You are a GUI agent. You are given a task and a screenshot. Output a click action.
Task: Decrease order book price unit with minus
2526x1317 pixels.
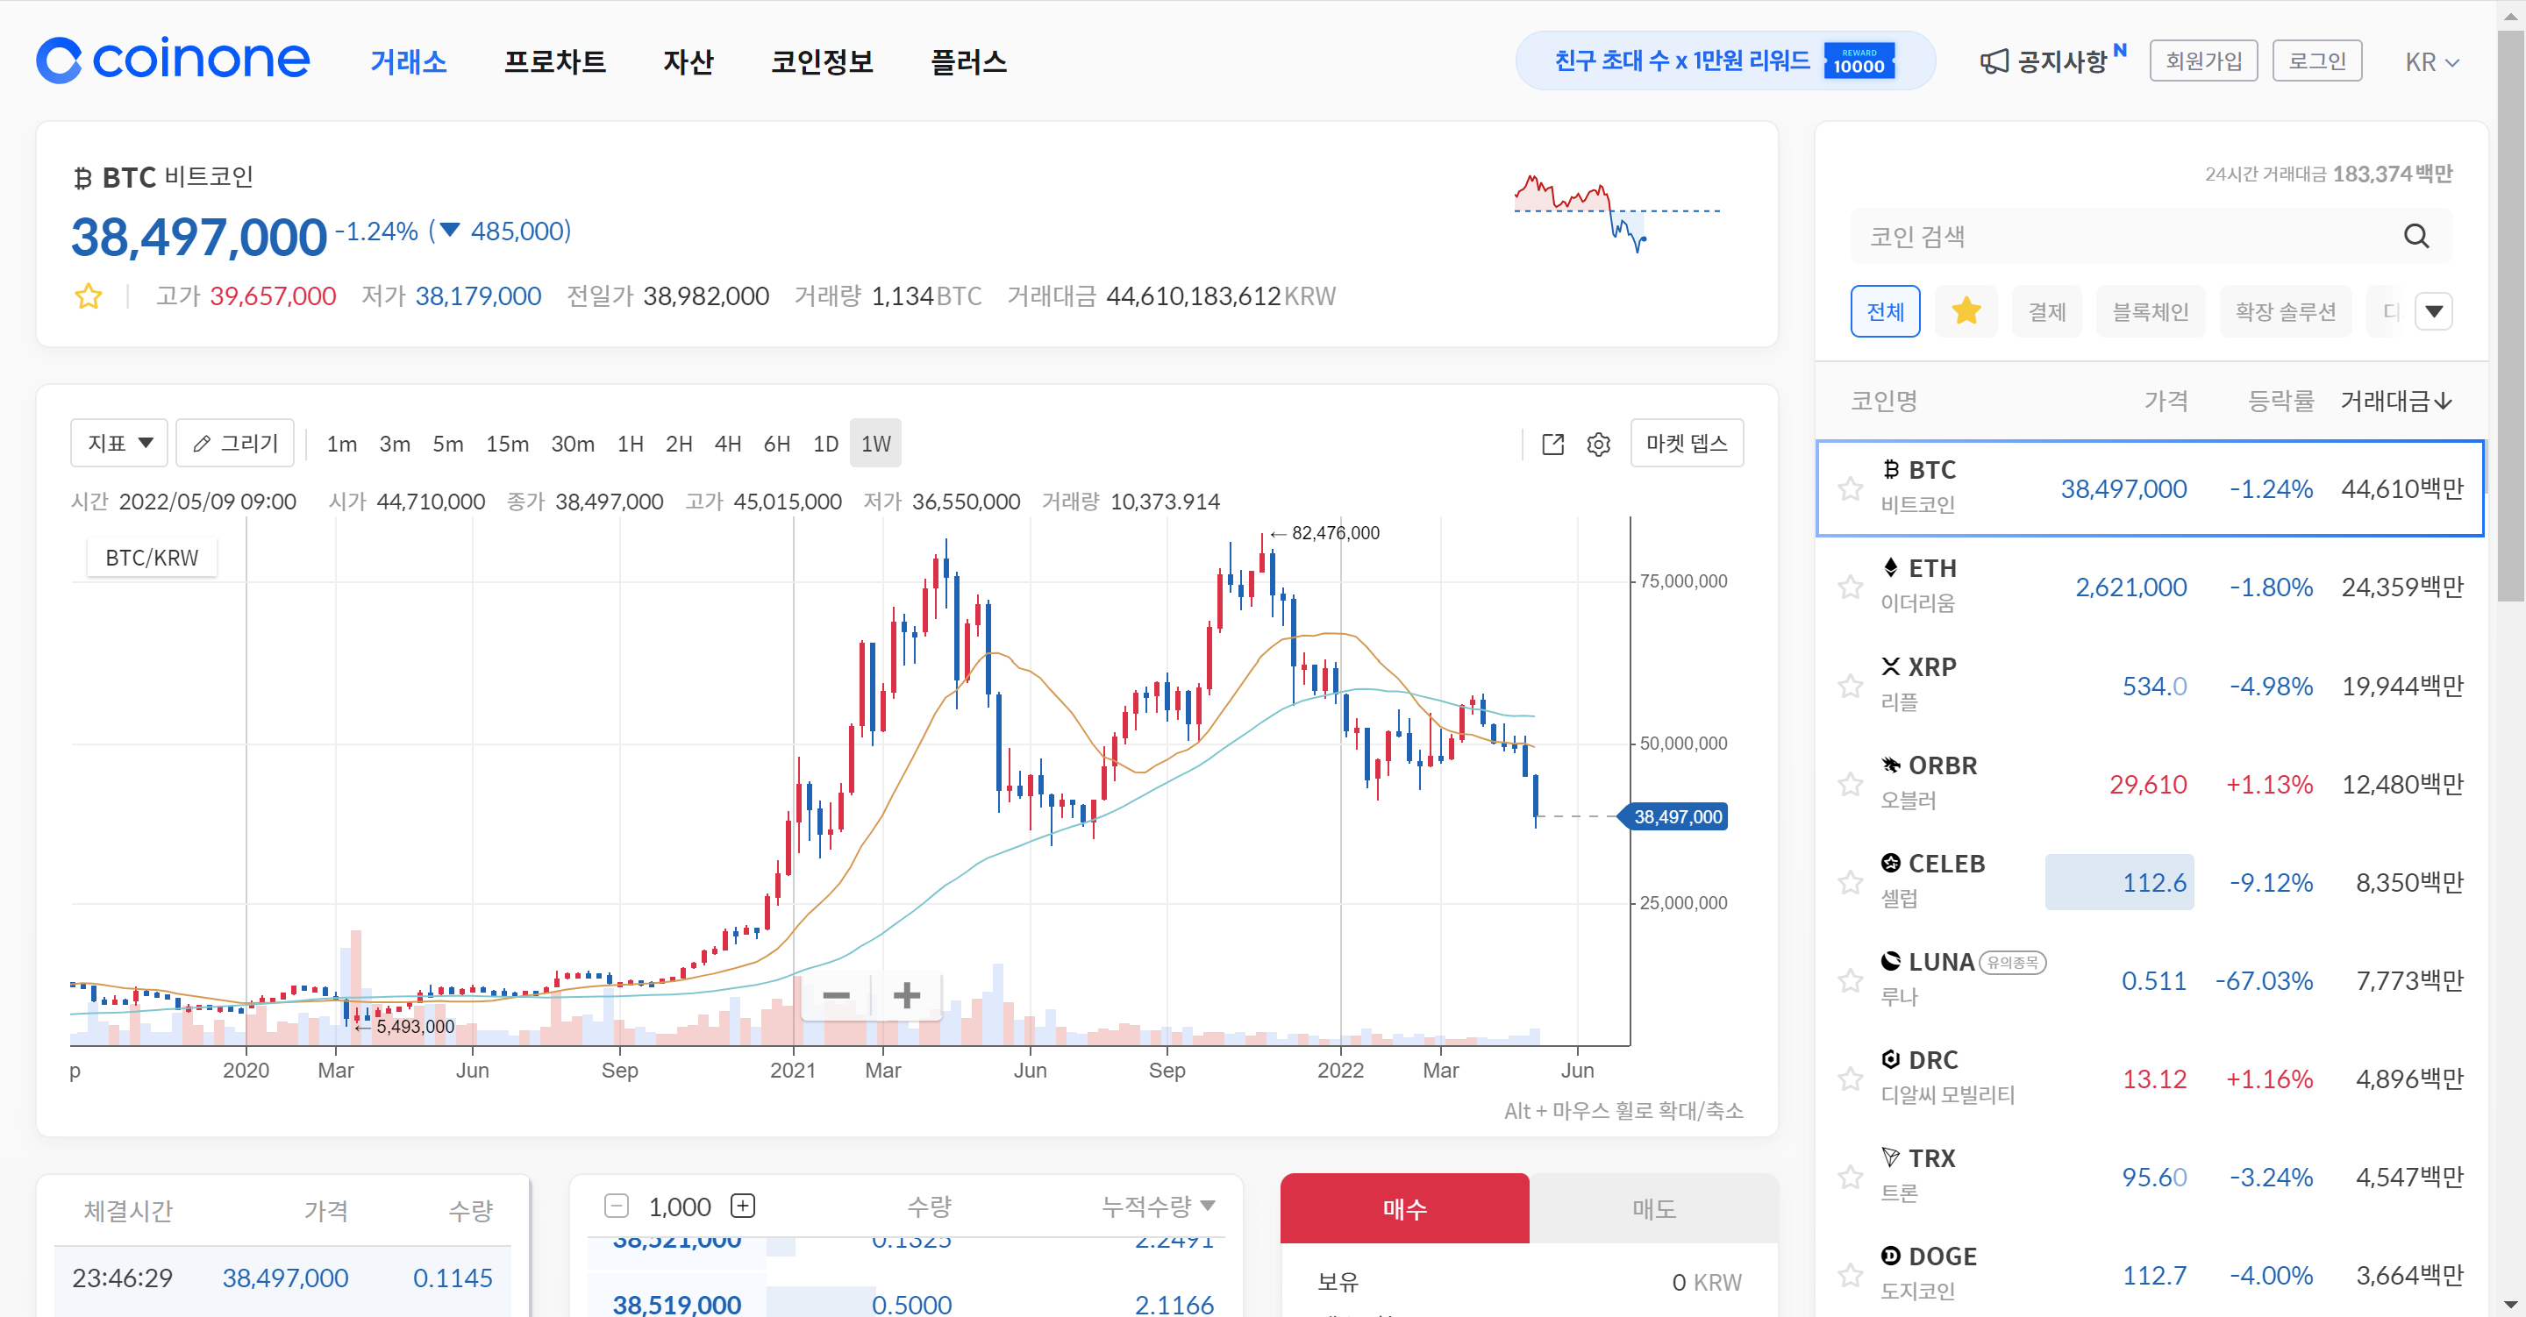pos(616,1207)
